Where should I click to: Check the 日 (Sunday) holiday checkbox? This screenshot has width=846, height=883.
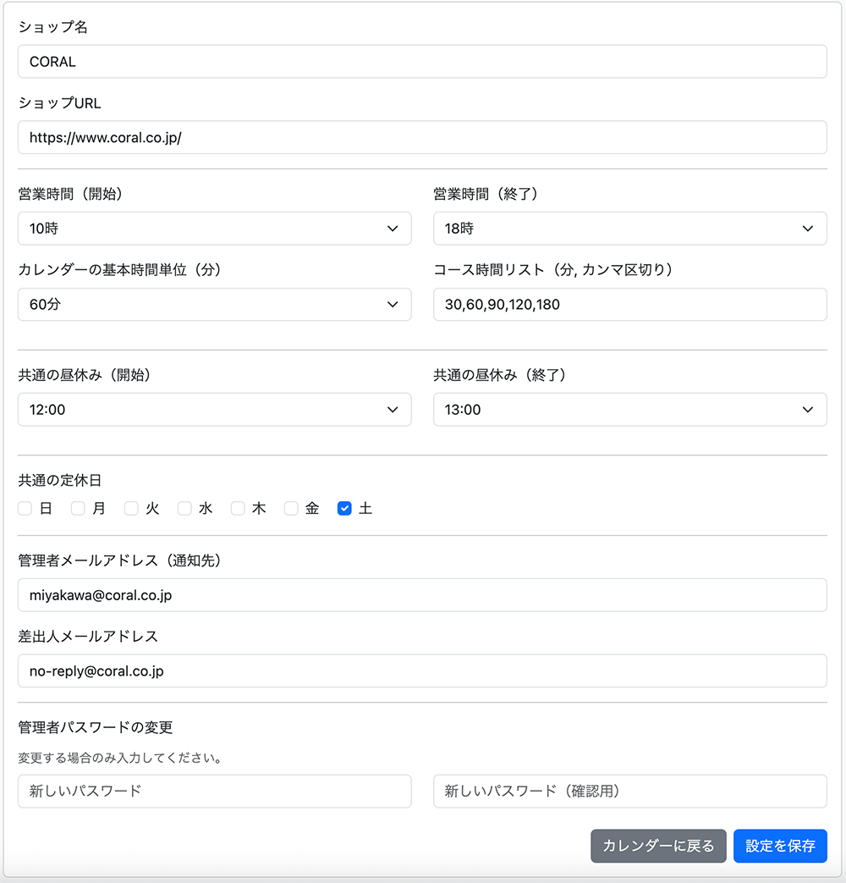point(25,509)
